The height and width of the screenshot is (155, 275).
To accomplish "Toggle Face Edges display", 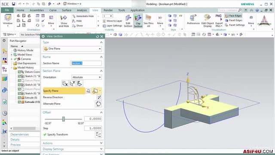I will pos(233,16).
